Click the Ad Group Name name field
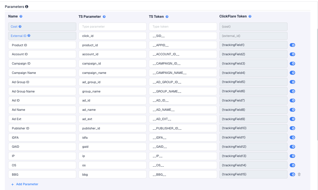Viewport: 318px width, 190px height. [42, 91]
